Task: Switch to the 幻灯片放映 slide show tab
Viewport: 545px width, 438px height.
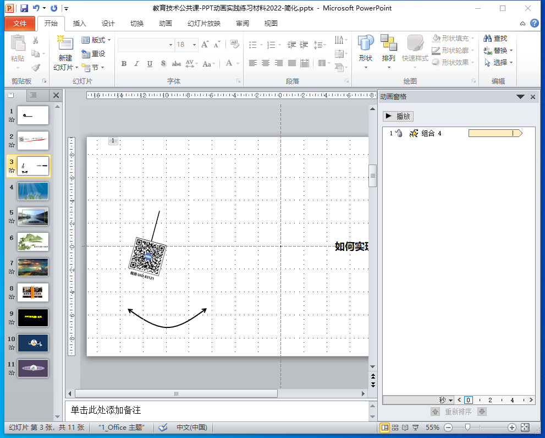Action: point(204,23)
